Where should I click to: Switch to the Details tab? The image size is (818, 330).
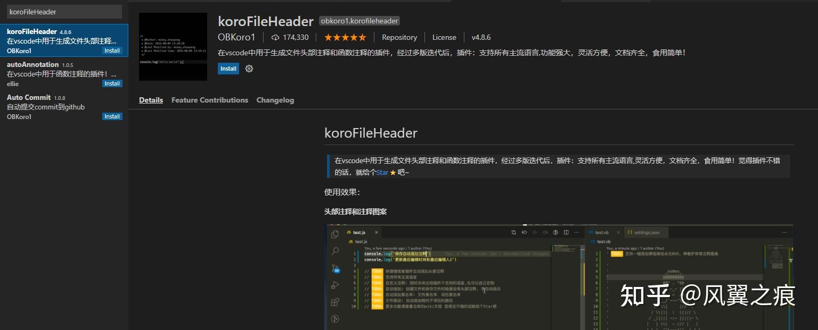pyautogui.click(x=151, y=100)
